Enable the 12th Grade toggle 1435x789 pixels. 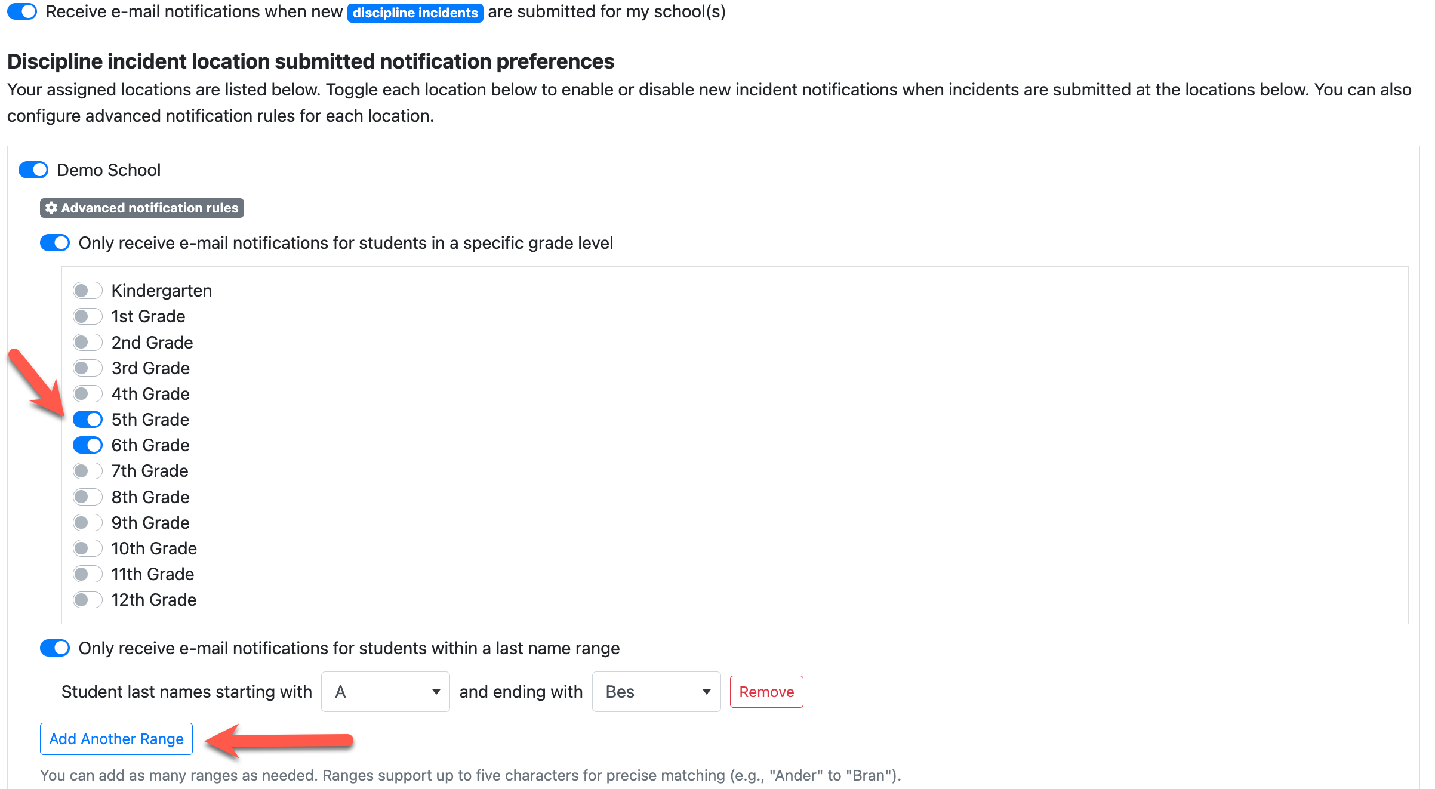(88, 600)
